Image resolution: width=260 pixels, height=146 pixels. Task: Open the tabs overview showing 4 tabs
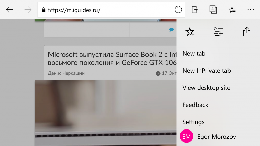(x=213, y=10)
